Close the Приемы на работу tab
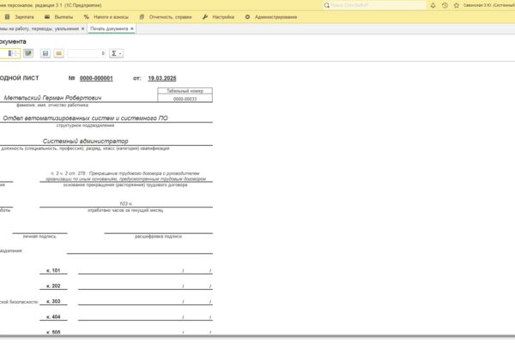Image resolution: width=515 pixels, height=343 pixels. tap(82, 29)
